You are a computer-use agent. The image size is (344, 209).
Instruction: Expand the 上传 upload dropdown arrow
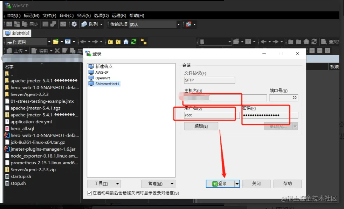coord(26,51)
